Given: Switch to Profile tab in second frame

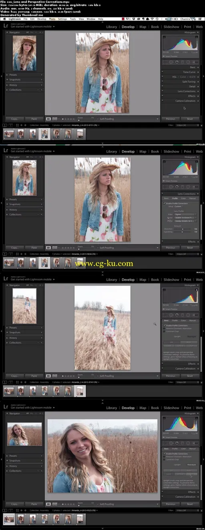Looking at the screenshot, I should pyautogui.click(x=175, y=198).
